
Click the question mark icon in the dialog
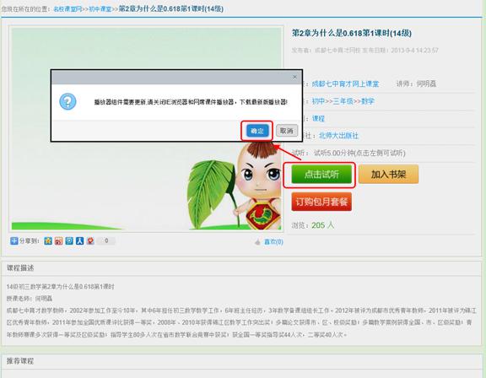click(x=67, y=101)
